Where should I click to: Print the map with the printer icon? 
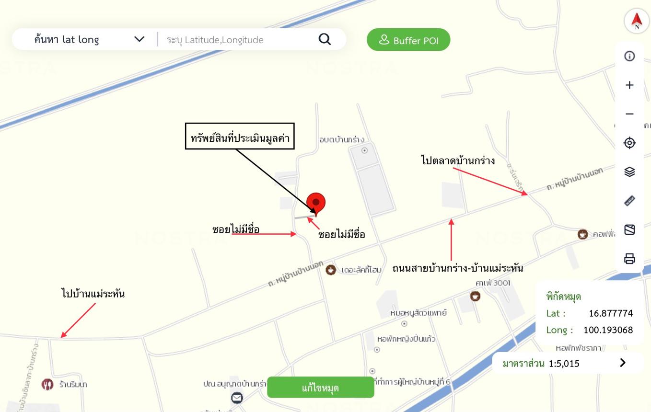tap(629, 259)
